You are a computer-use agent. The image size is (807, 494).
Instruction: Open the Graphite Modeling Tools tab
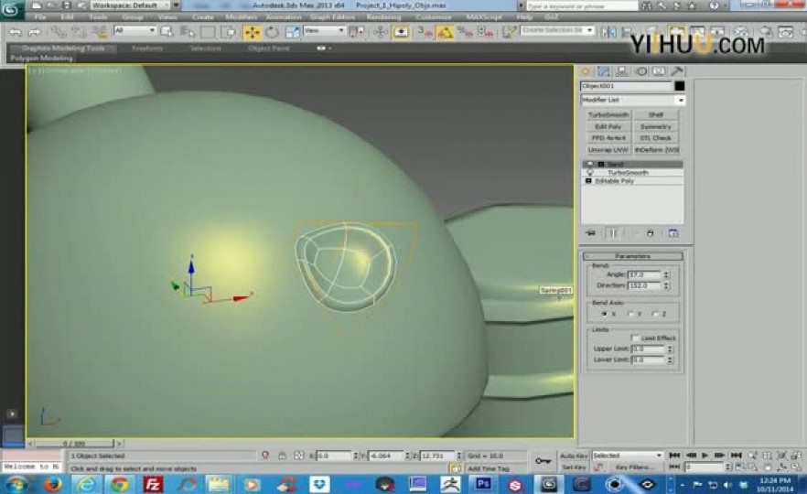(x=63, y=48)
